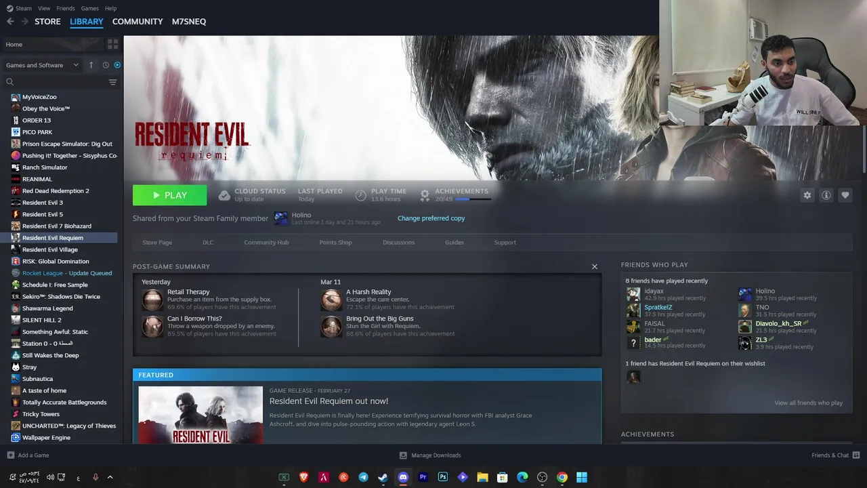The image size is (867, 488).
Task: Open the Games and Software dropdown
Action: [x=42, y=65]
